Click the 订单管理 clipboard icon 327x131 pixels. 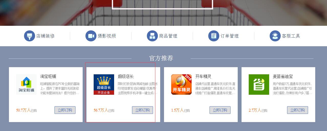click(x=214, y=36)
